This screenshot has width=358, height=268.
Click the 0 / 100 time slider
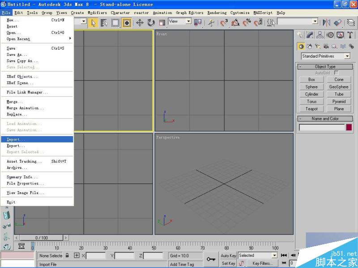(x=41, y=238)
